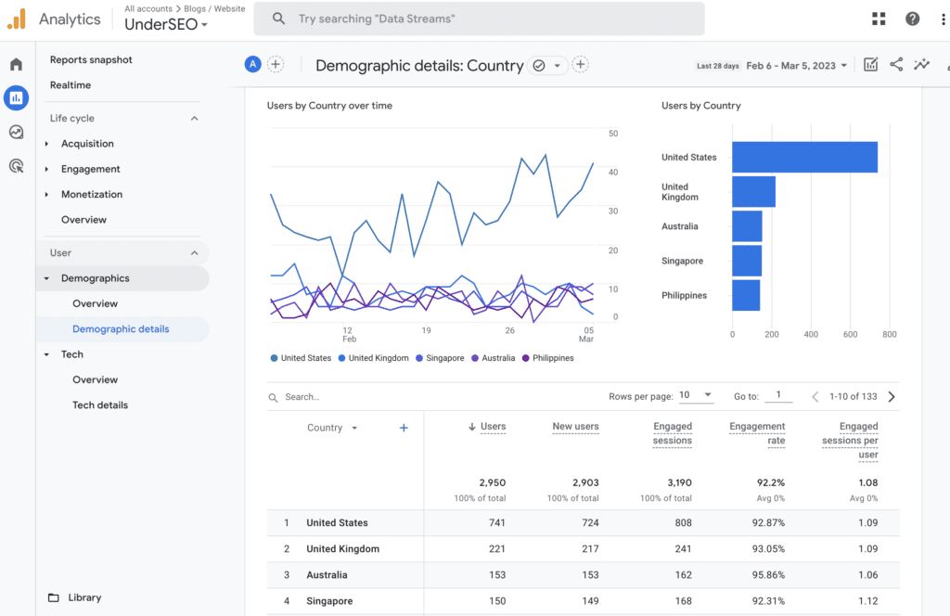Open the date range dropdown

[x=797, y=66]
